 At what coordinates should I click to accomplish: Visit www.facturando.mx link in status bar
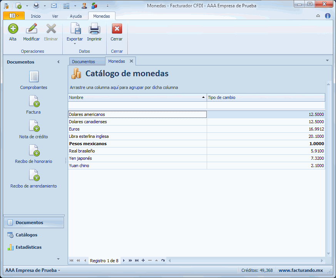[x=301, y=270]
